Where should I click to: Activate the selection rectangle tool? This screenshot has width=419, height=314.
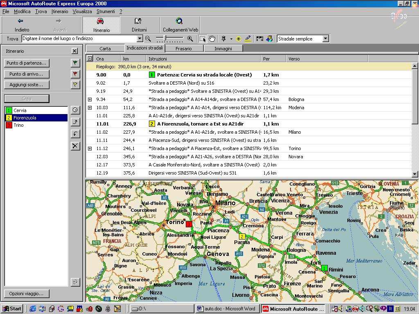point(203,39)
